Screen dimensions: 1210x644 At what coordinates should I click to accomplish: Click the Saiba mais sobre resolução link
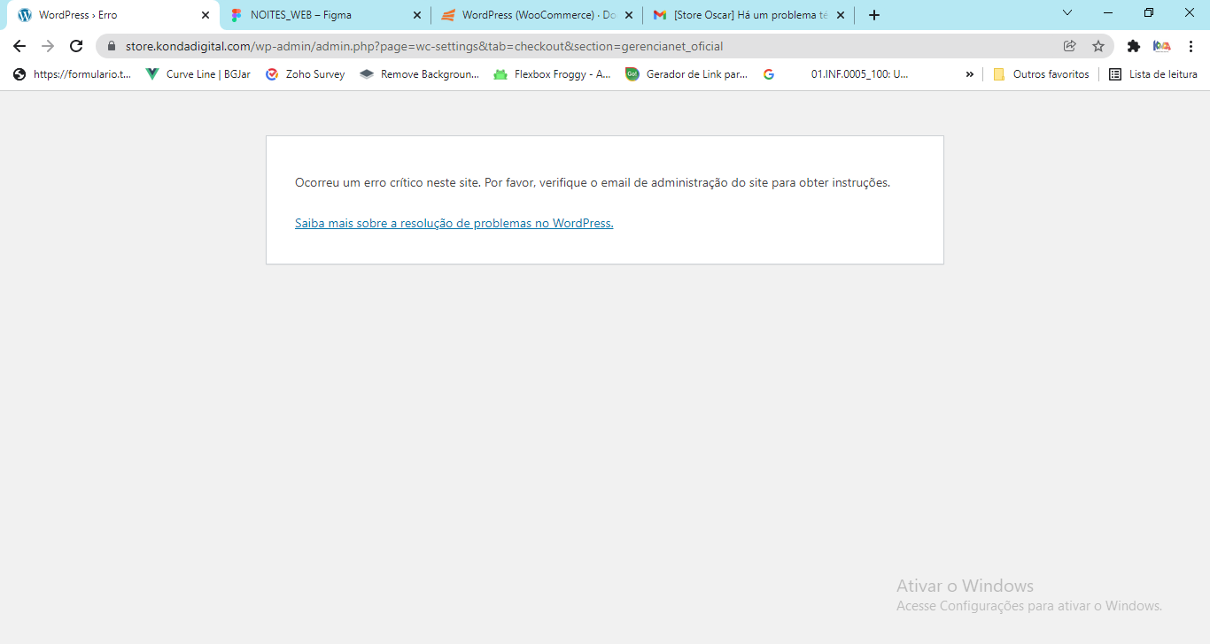point(454,224)
